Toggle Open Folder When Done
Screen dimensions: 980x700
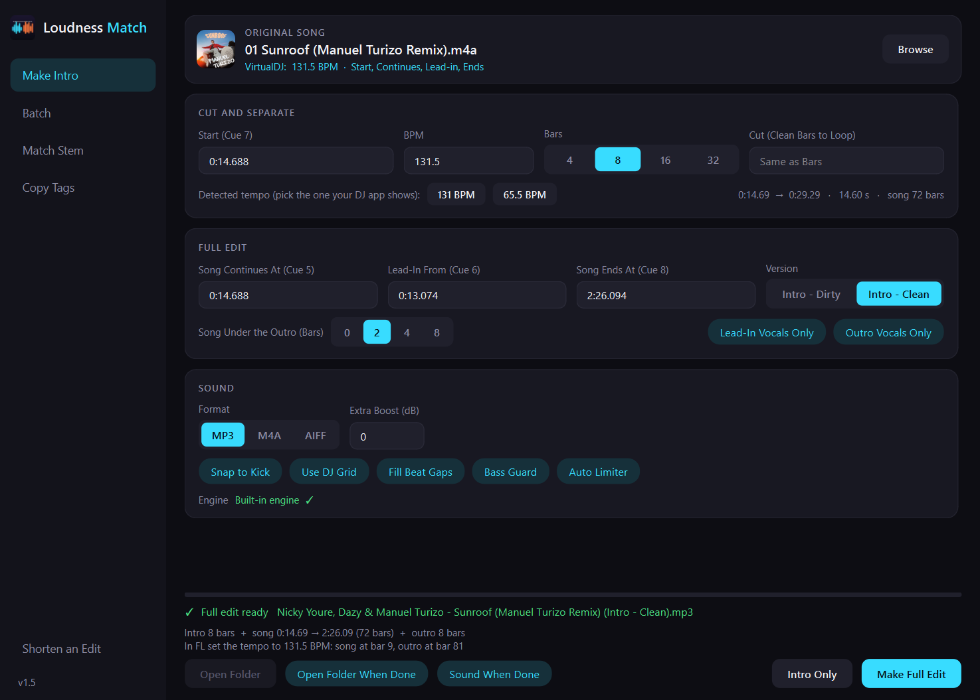click(x=356, y=674)
